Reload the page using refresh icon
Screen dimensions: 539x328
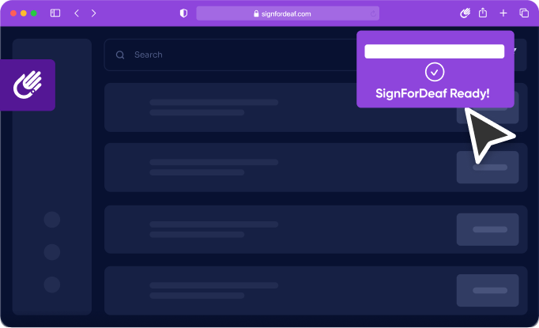[373, 13]
